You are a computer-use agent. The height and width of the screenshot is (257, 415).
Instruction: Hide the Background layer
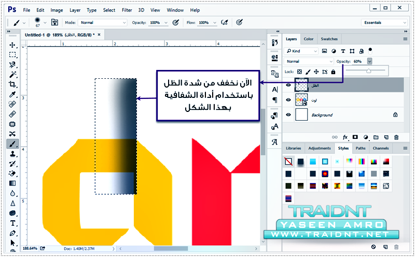coord(288,115)
